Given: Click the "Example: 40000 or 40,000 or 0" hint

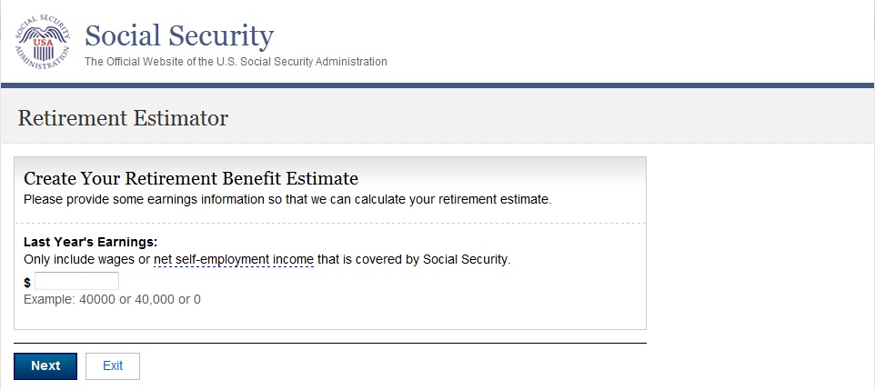Looking at the screenshot, I should [112, 299].
